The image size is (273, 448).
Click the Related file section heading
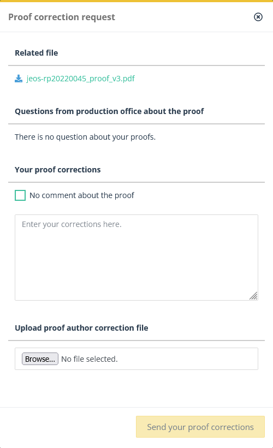36,53
